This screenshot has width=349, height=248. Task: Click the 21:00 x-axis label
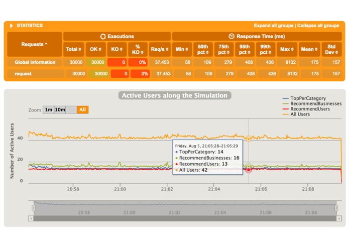click(120, 189)
